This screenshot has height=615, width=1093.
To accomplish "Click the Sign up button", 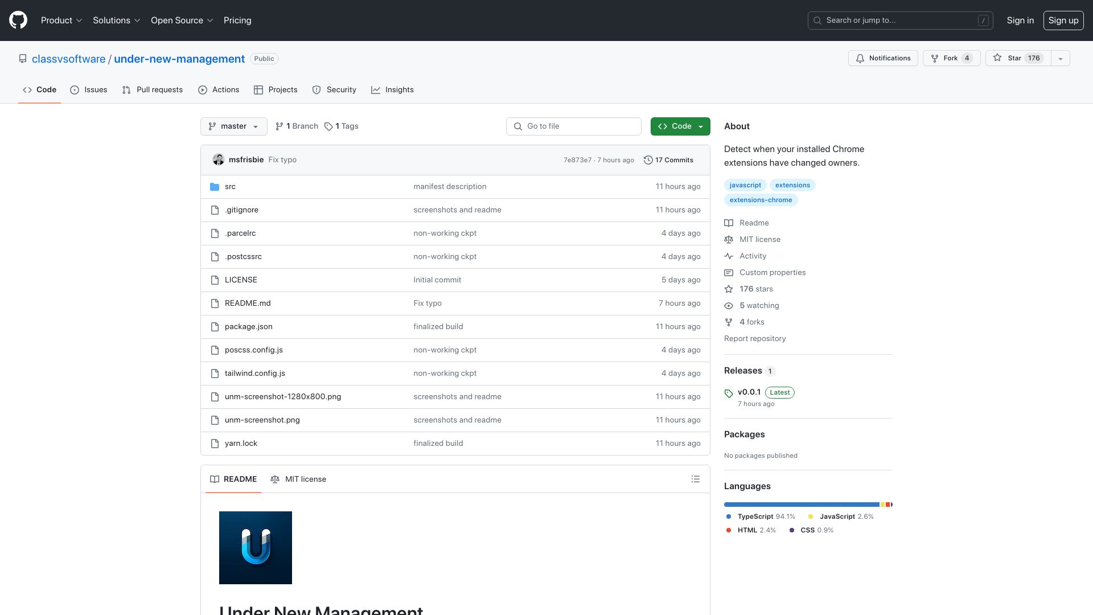I will point(1063,20).
